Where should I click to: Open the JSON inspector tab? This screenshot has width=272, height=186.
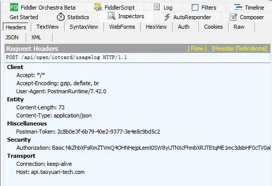pos(12,37)
